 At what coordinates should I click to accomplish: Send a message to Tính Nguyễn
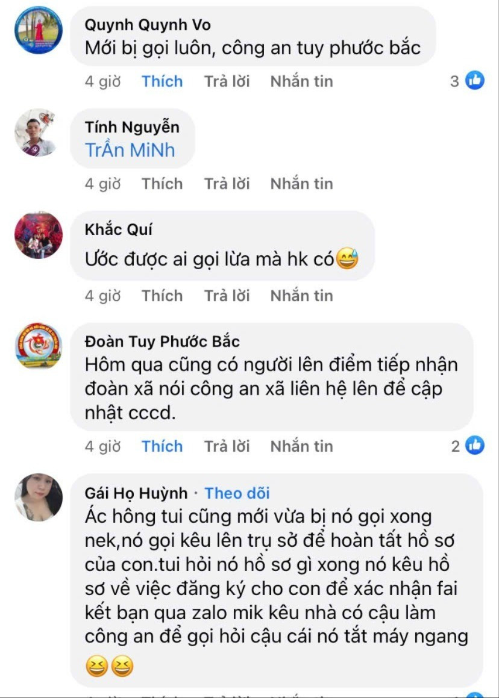coord(301,184)
